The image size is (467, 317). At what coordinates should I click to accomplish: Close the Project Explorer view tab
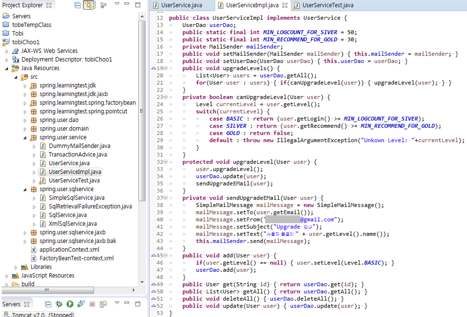[x=49, y=5]
